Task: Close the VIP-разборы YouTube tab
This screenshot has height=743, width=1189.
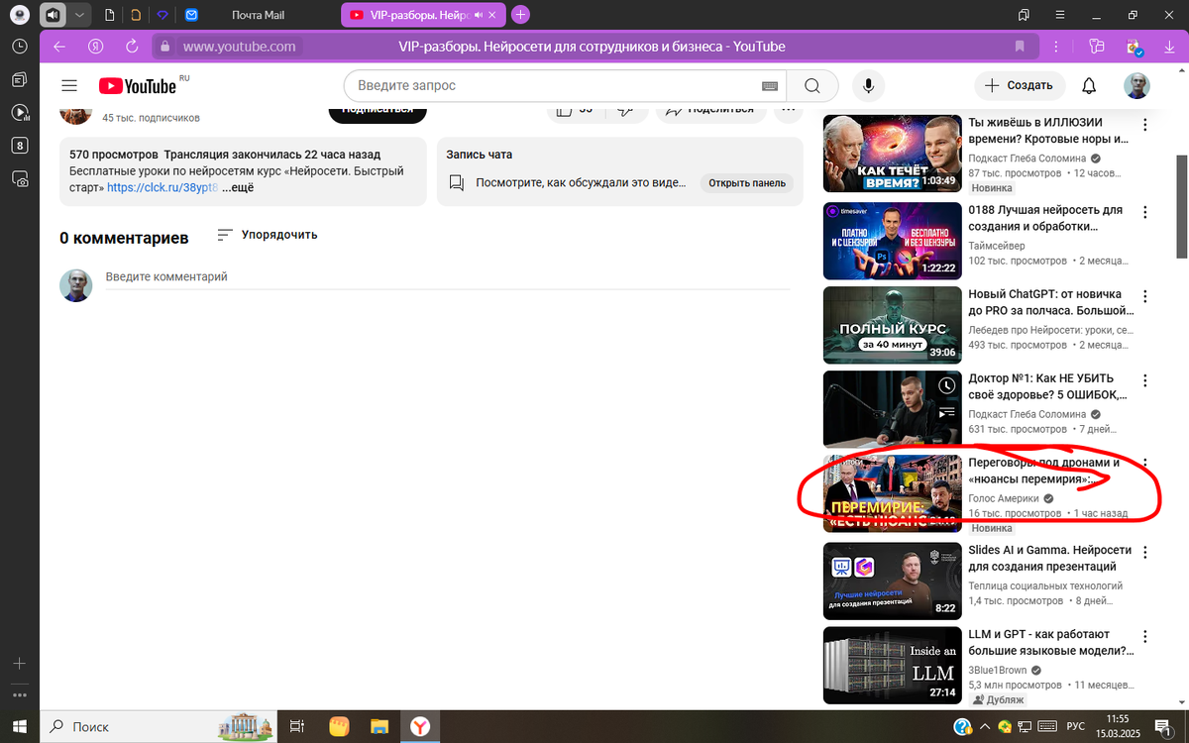Action: click(494, 15)
